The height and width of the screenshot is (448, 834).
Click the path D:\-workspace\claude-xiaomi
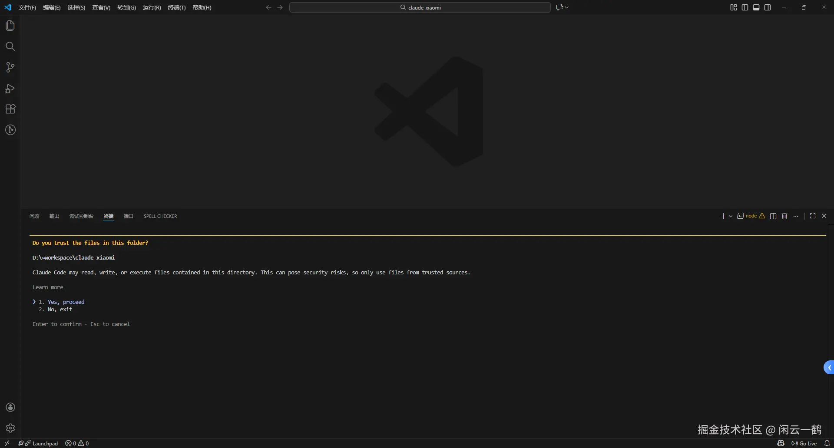(x=73, y=258)
